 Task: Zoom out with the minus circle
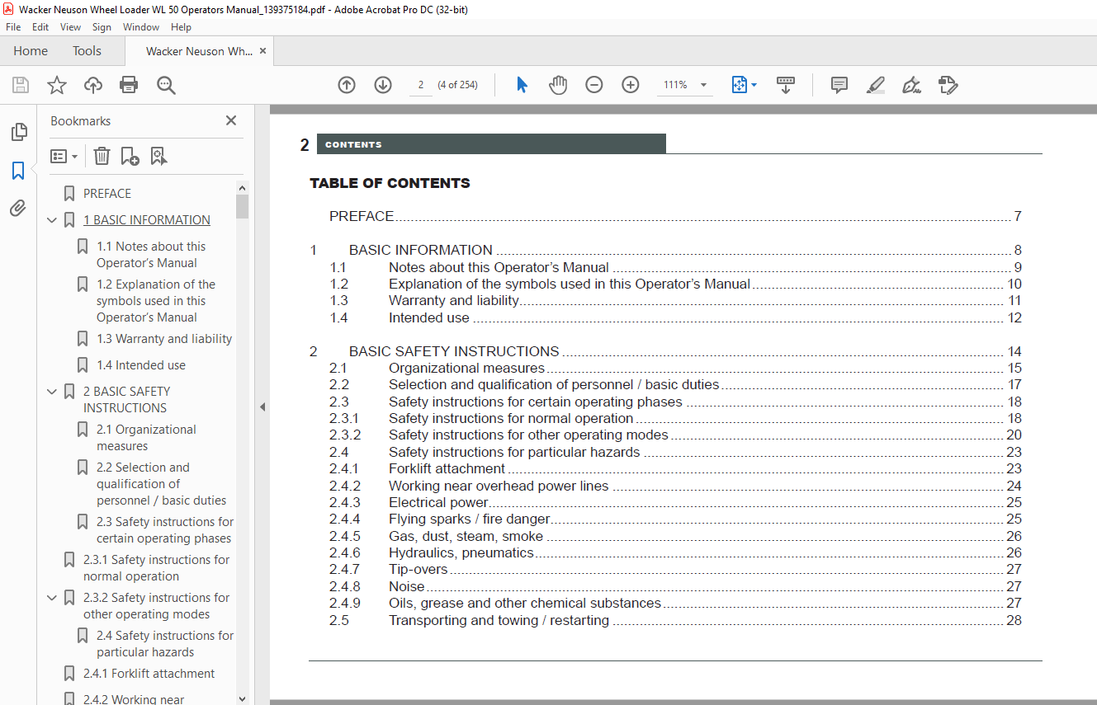click(594, 85)
